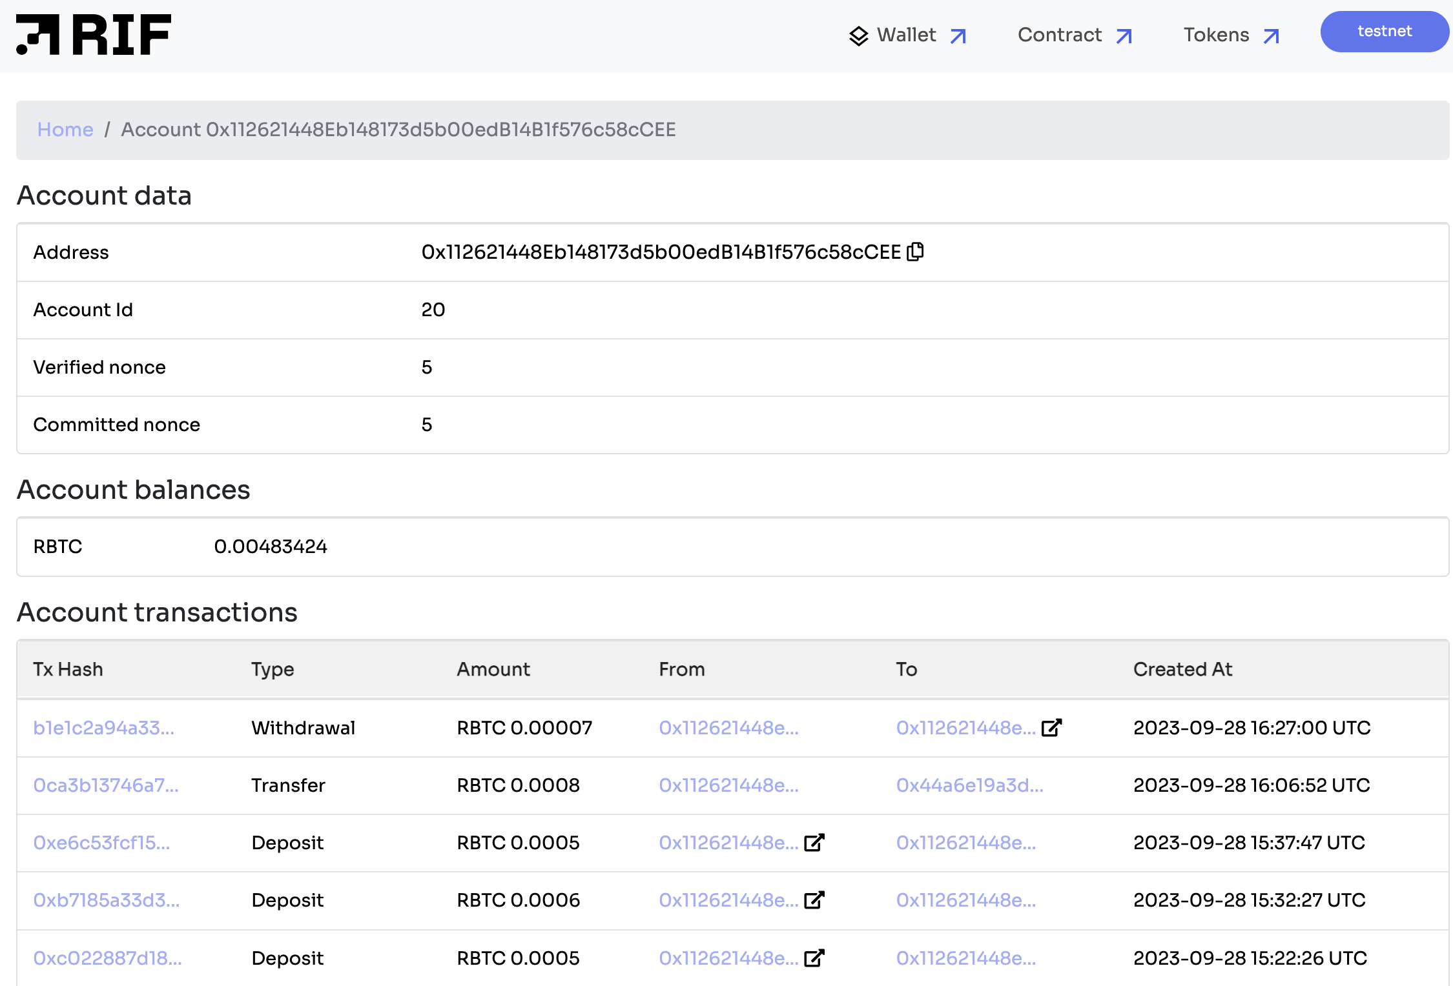Open the Wallet link
Image resolution: width=1453 pixels, height=986 pixels.
906,35
